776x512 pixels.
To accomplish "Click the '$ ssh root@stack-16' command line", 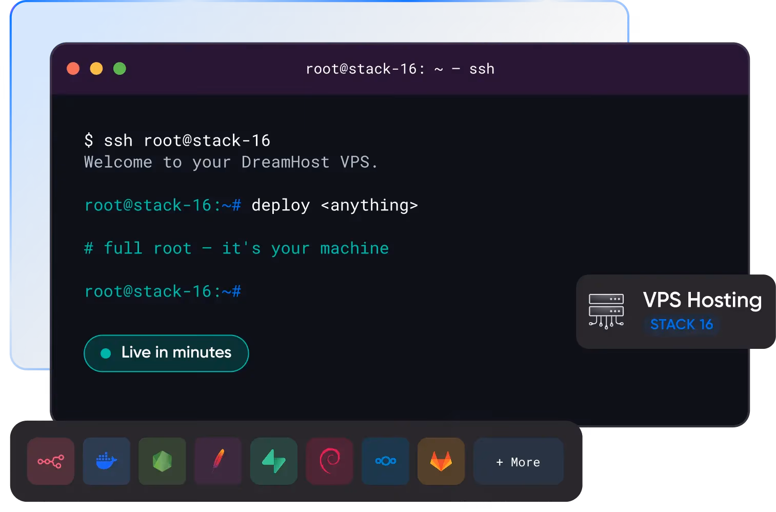I will coord(177,141).
